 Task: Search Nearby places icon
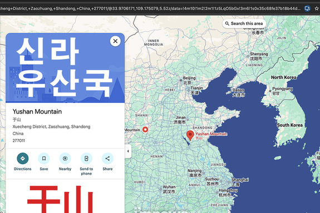click(65, 158)
